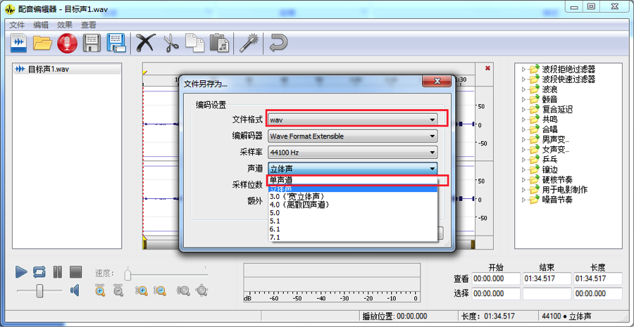
Task: Collapse the 声道 立体声 combo box
Action: pyautogui.click(x=353, y=169)
